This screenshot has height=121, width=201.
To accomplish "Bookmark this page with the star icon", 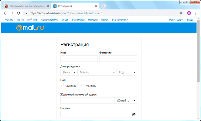I will point(181,13).
